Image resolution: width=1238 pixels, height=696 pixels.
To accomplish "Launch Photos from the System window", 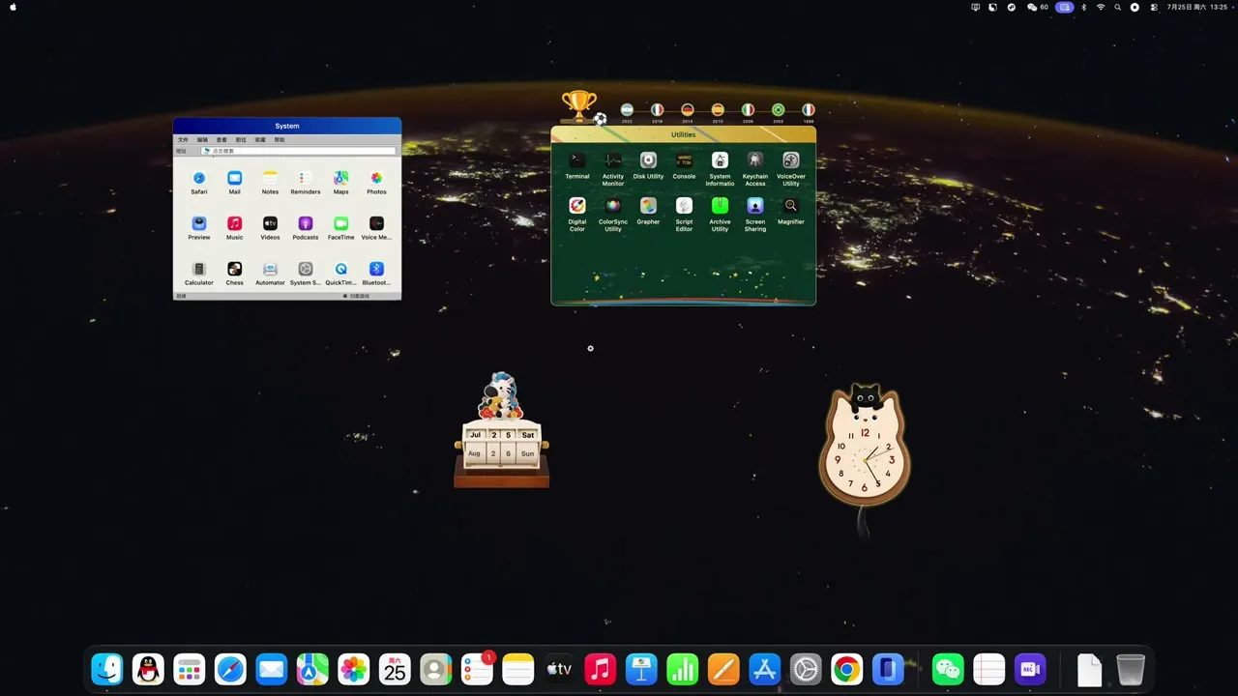I will coord(376,178).
